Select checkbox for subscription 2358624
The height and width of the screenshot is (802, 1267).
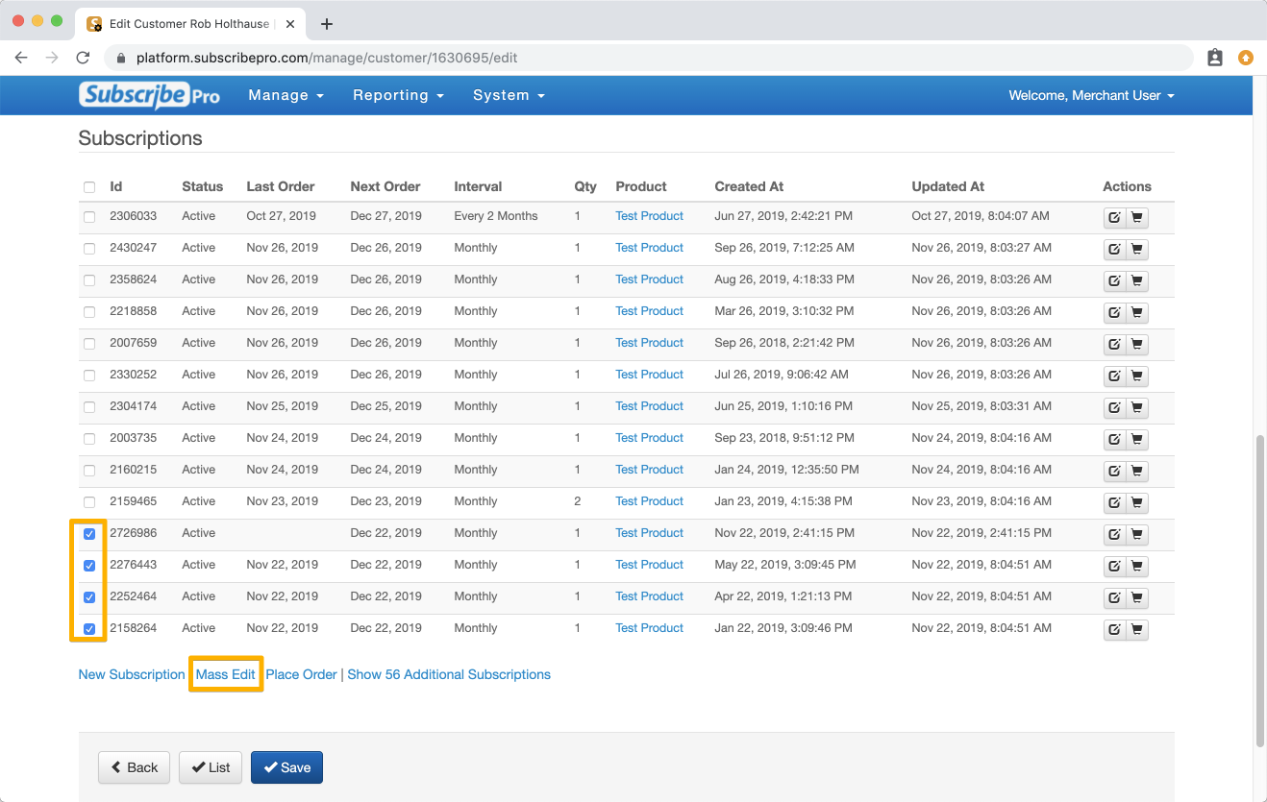[89, 280]
